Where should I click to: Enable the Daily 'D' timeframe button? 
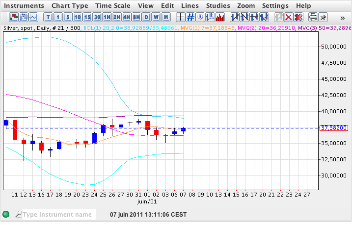(x=146, y=17)
